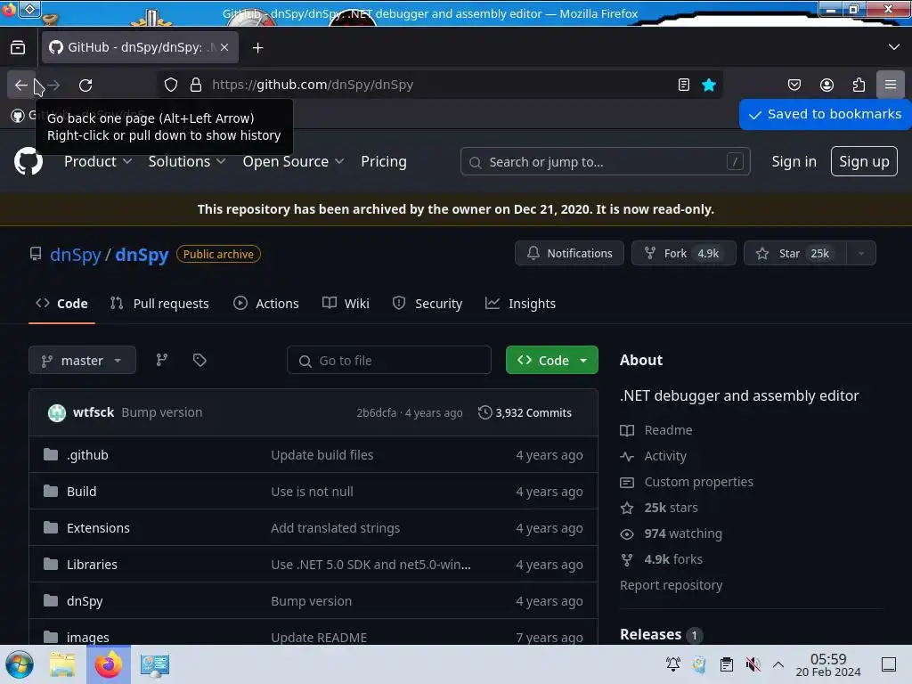
Task: Expand the Solutions menu
Action: [x=187, y=162]
